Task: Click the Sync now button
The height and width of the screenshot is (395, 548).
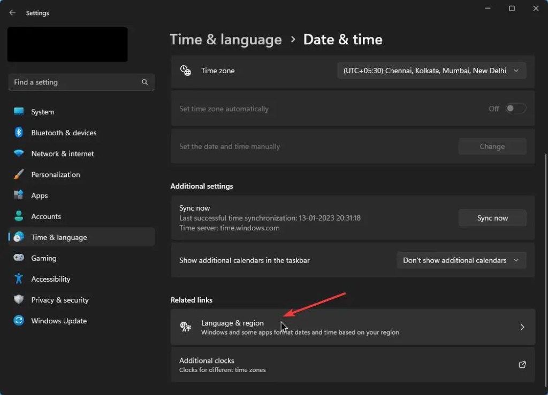Action: [x=492, y=218]
